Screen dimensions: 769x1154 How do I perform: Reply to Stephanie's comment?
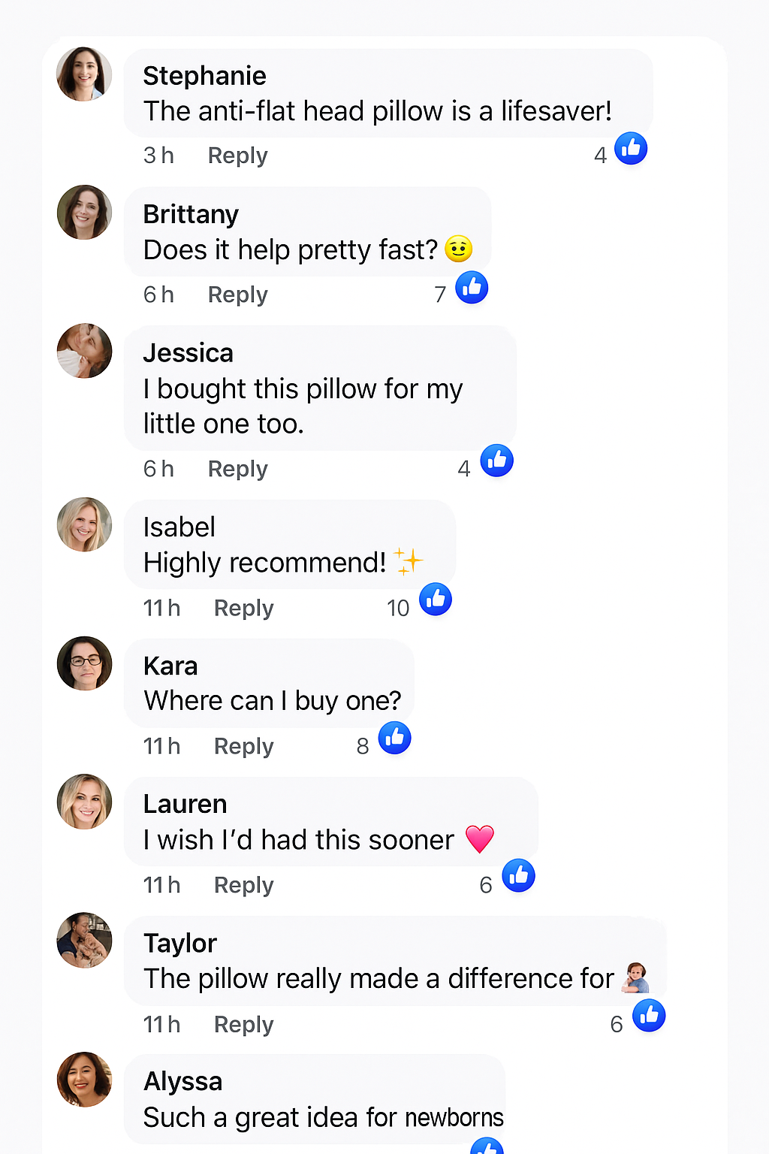click(x=237, y=156)
